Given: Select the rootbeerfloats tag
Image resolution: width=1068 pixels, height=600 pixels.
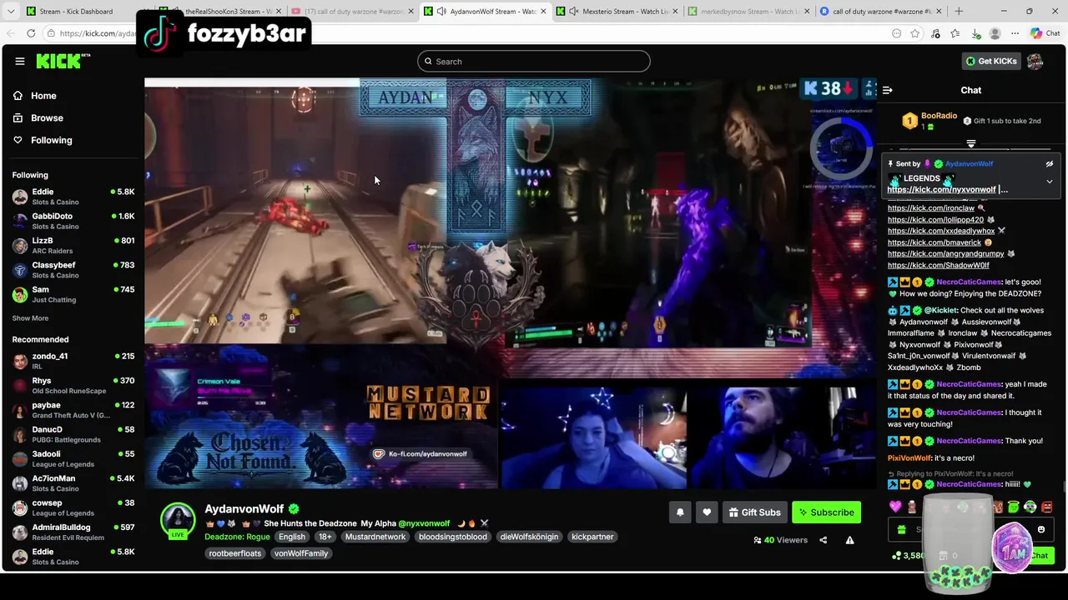Looking at the screenshot, I should click(235, 553).
